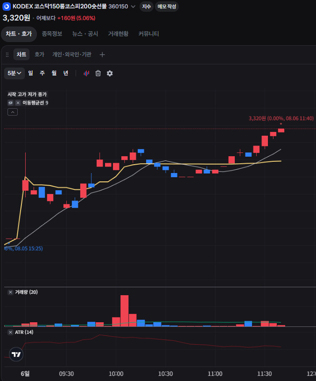Image resolution: width=316 pixels, height=381 pixels.
Task: Expand the stock selector dropdown arrow
Action: [x=133, y=7]
